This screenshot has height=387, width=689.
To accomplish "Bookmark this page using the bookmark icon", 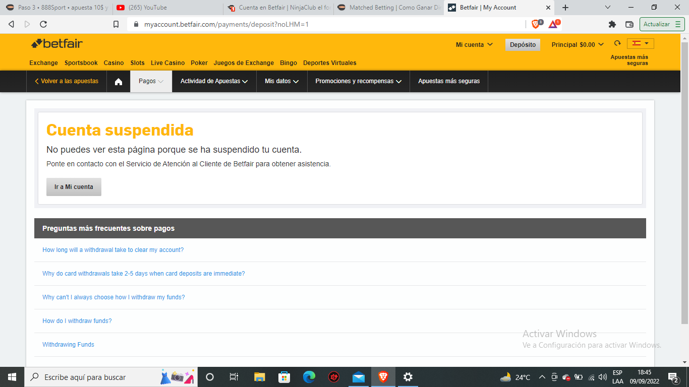I will (116, 24).
